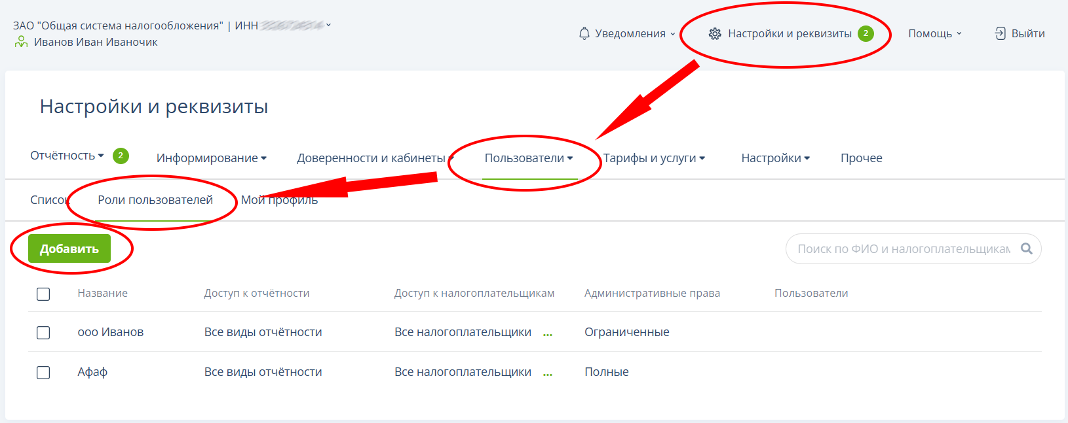
Task: Open the Прочее section link
Action: point(861,158)
